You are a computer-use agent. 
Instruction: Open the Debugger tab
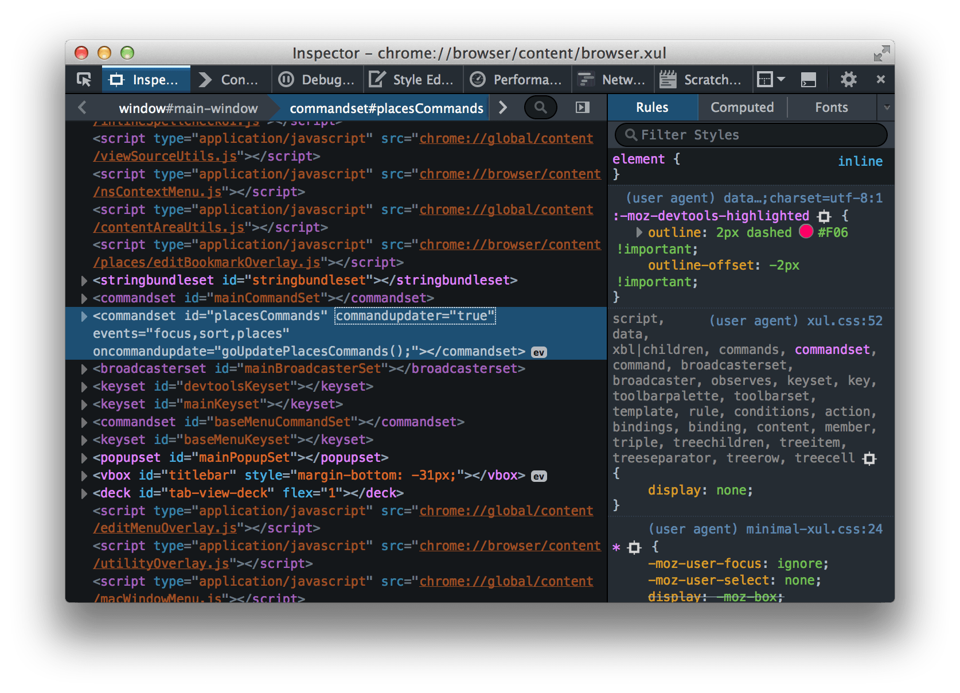[317, 79]
